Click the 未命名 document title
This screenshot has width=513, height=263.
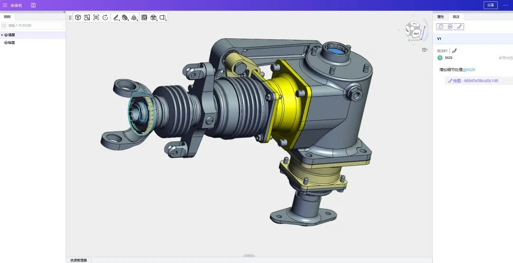click(x=16, y=5)
